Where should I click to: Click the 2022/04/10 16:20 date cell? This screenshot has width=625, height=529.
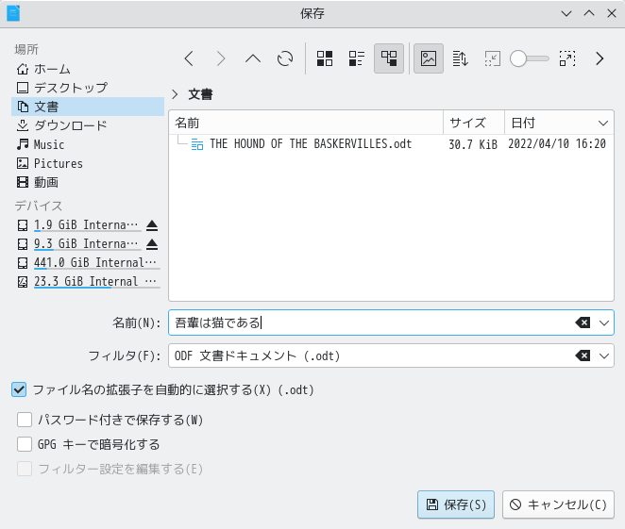[x=557, y=144]
